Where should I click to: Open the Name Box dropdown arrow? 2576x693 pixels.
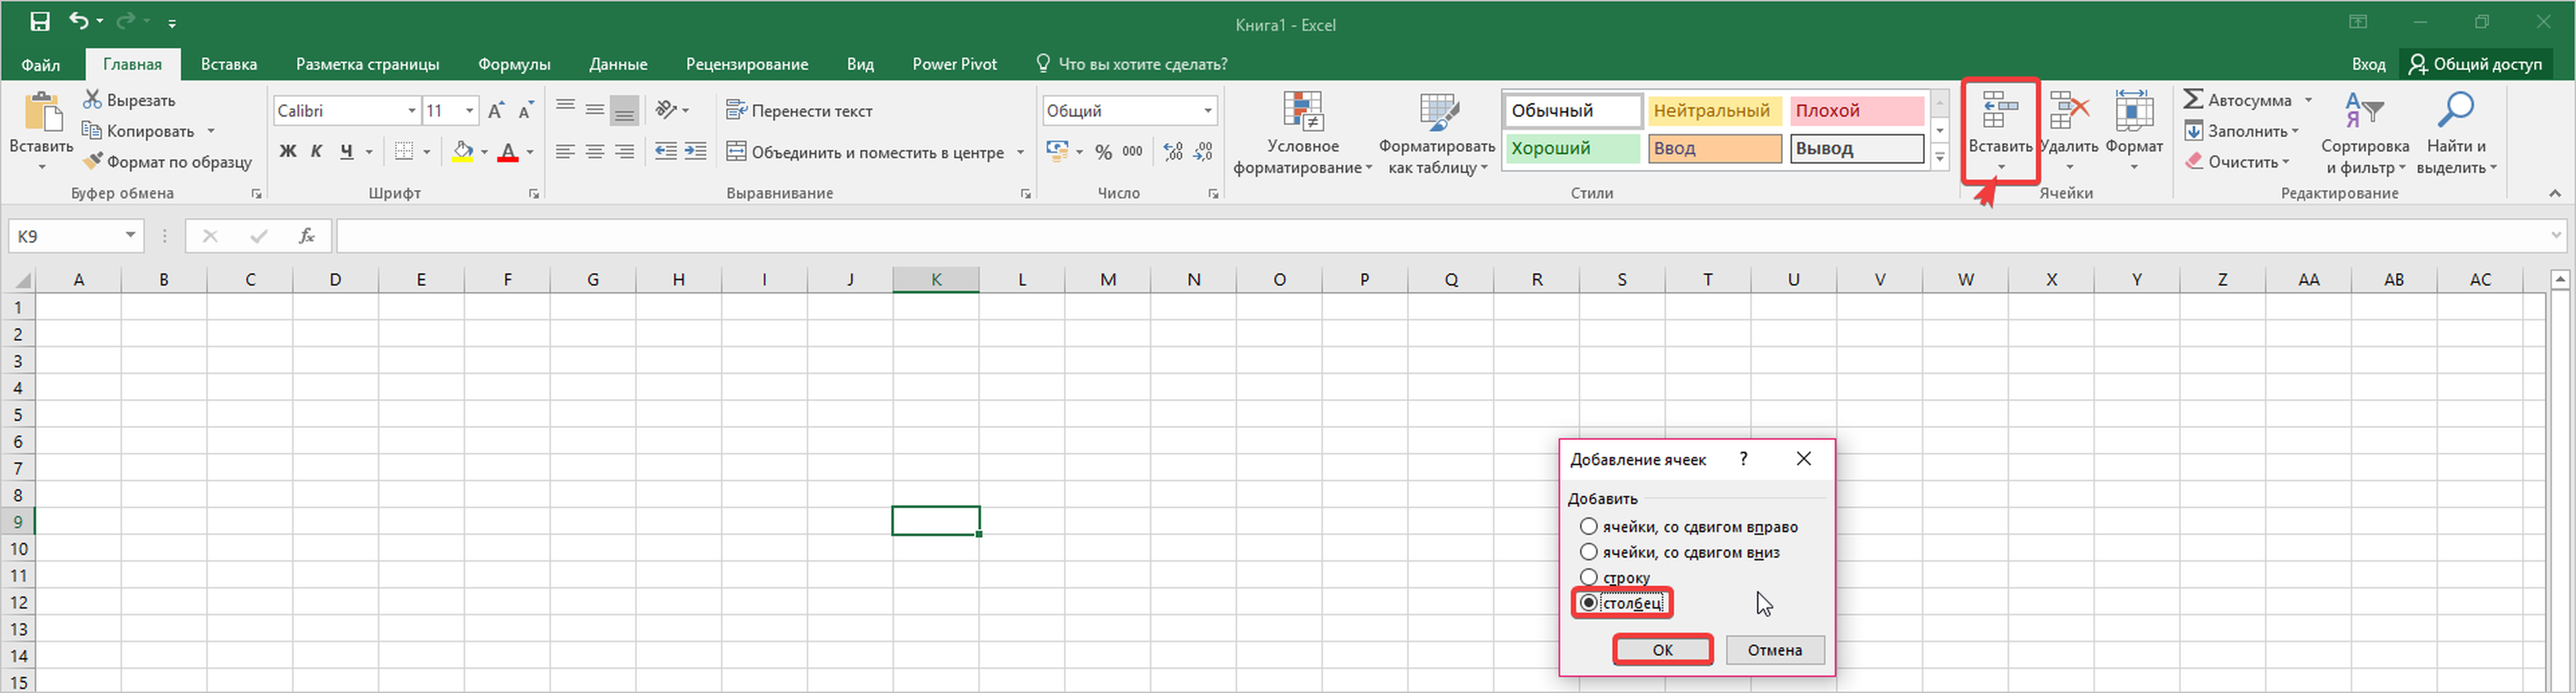click(130, 236)
